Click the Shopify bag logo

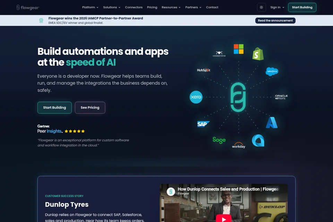tap(258, 54)
